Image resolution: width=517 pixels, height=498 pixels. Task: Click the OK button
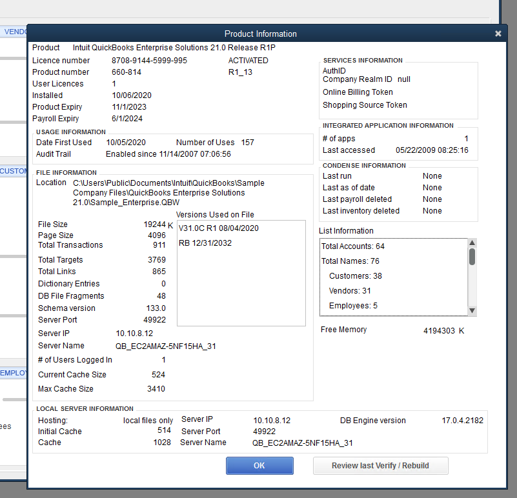pyautogui.click(x=259, y=465)
